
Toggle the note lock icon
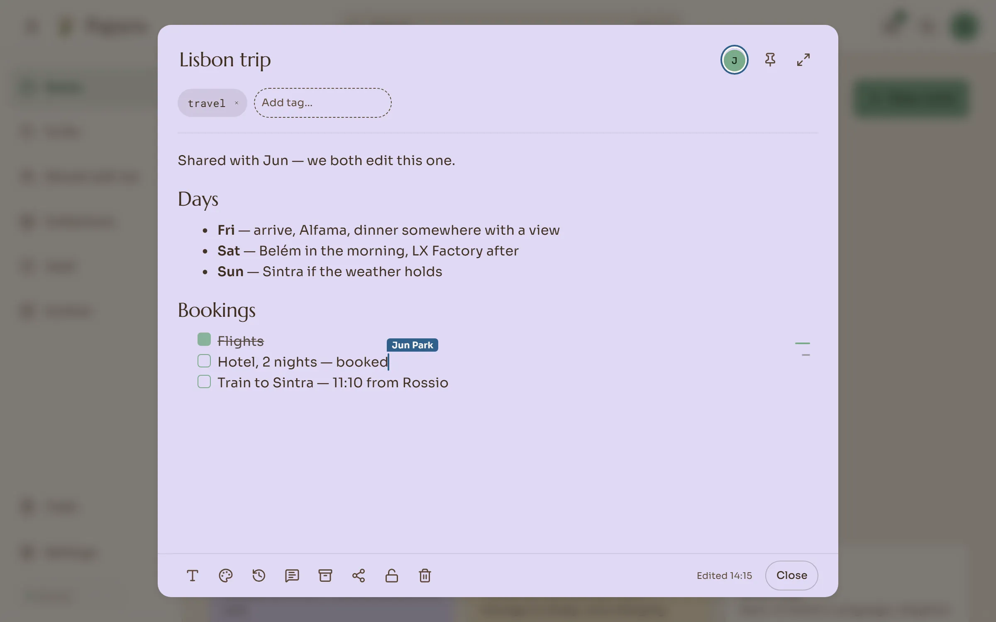click(392, 576)
